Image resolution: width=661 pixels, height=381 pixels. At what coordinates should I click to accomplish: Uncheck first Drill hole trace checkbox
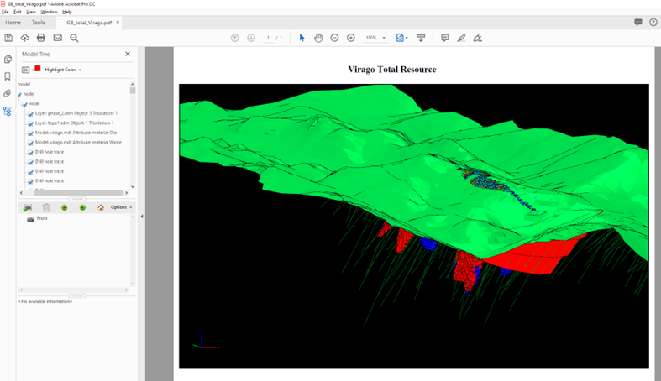(30, 153)
